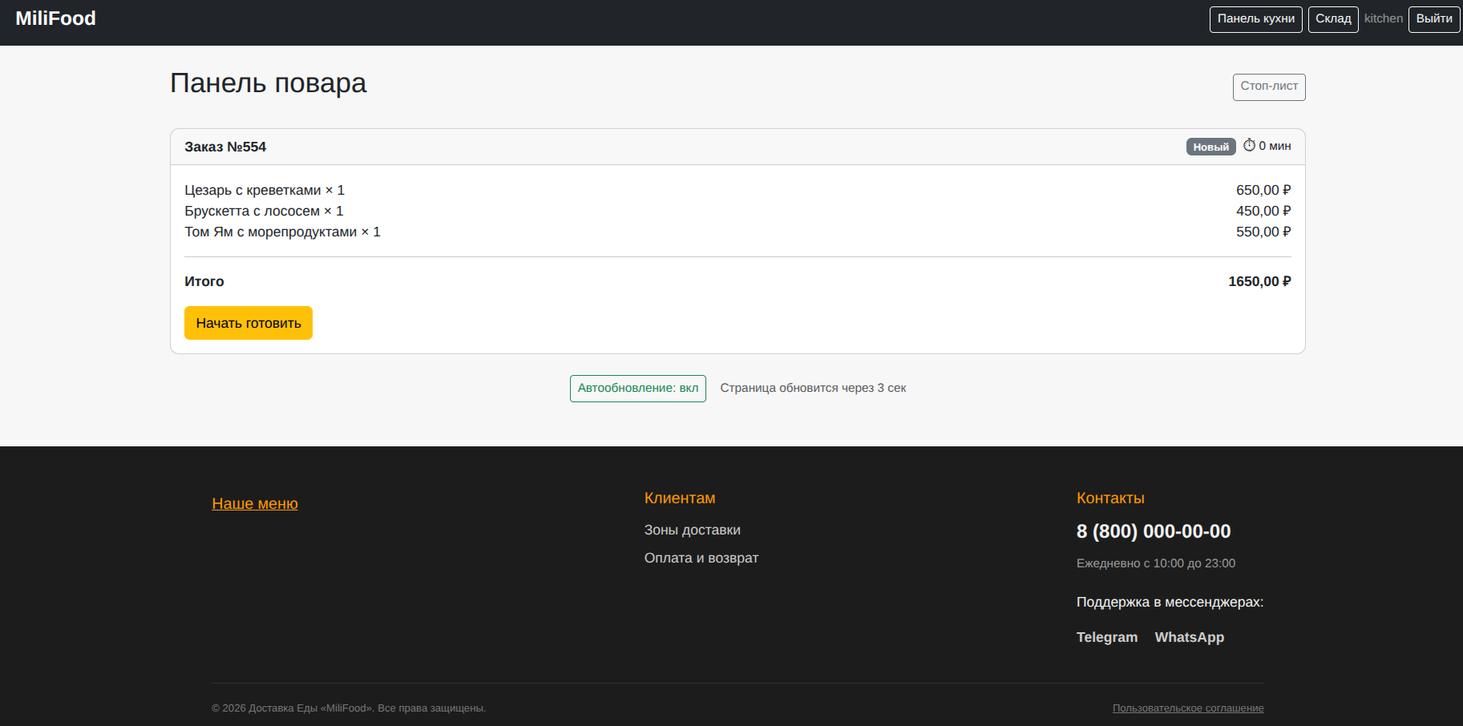The height and width of the screenshot is (726, 1463).
Task: Click the Заказ №554 header
Action: (225, 147)
